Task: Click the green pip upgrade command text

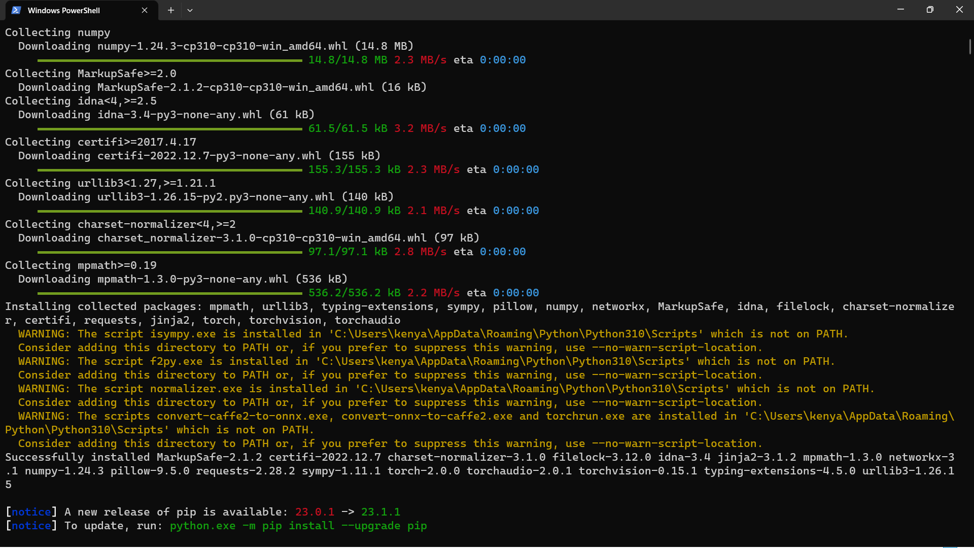Action: 298,526
